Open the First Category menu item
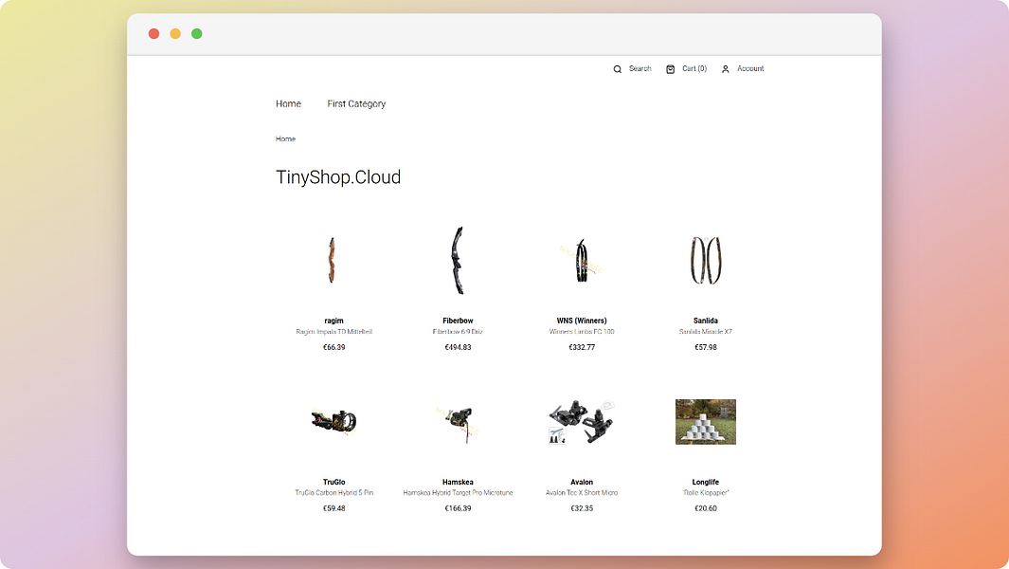 coord(355,103)
